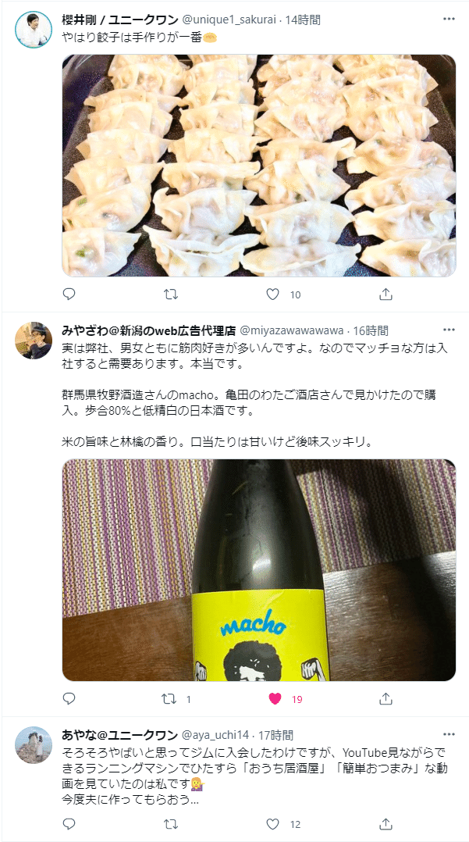This screenshot has width=469, height=842.
Task: Open more options for miyazawawawawa's tweet
Action: 449,329
